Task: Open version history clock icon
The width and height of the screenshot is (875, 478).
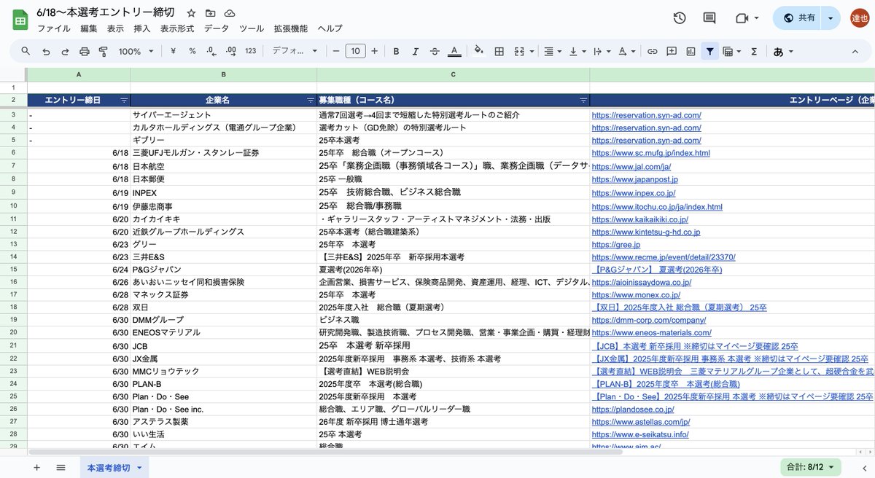Action: tap(680, 18)
